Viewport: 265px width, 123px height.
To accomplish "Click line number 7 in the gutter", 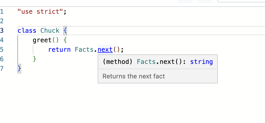I will click(x=2, y=69).
